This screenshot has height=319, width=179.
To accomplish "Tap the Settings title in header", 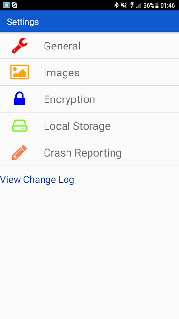I will coord(22,22).
